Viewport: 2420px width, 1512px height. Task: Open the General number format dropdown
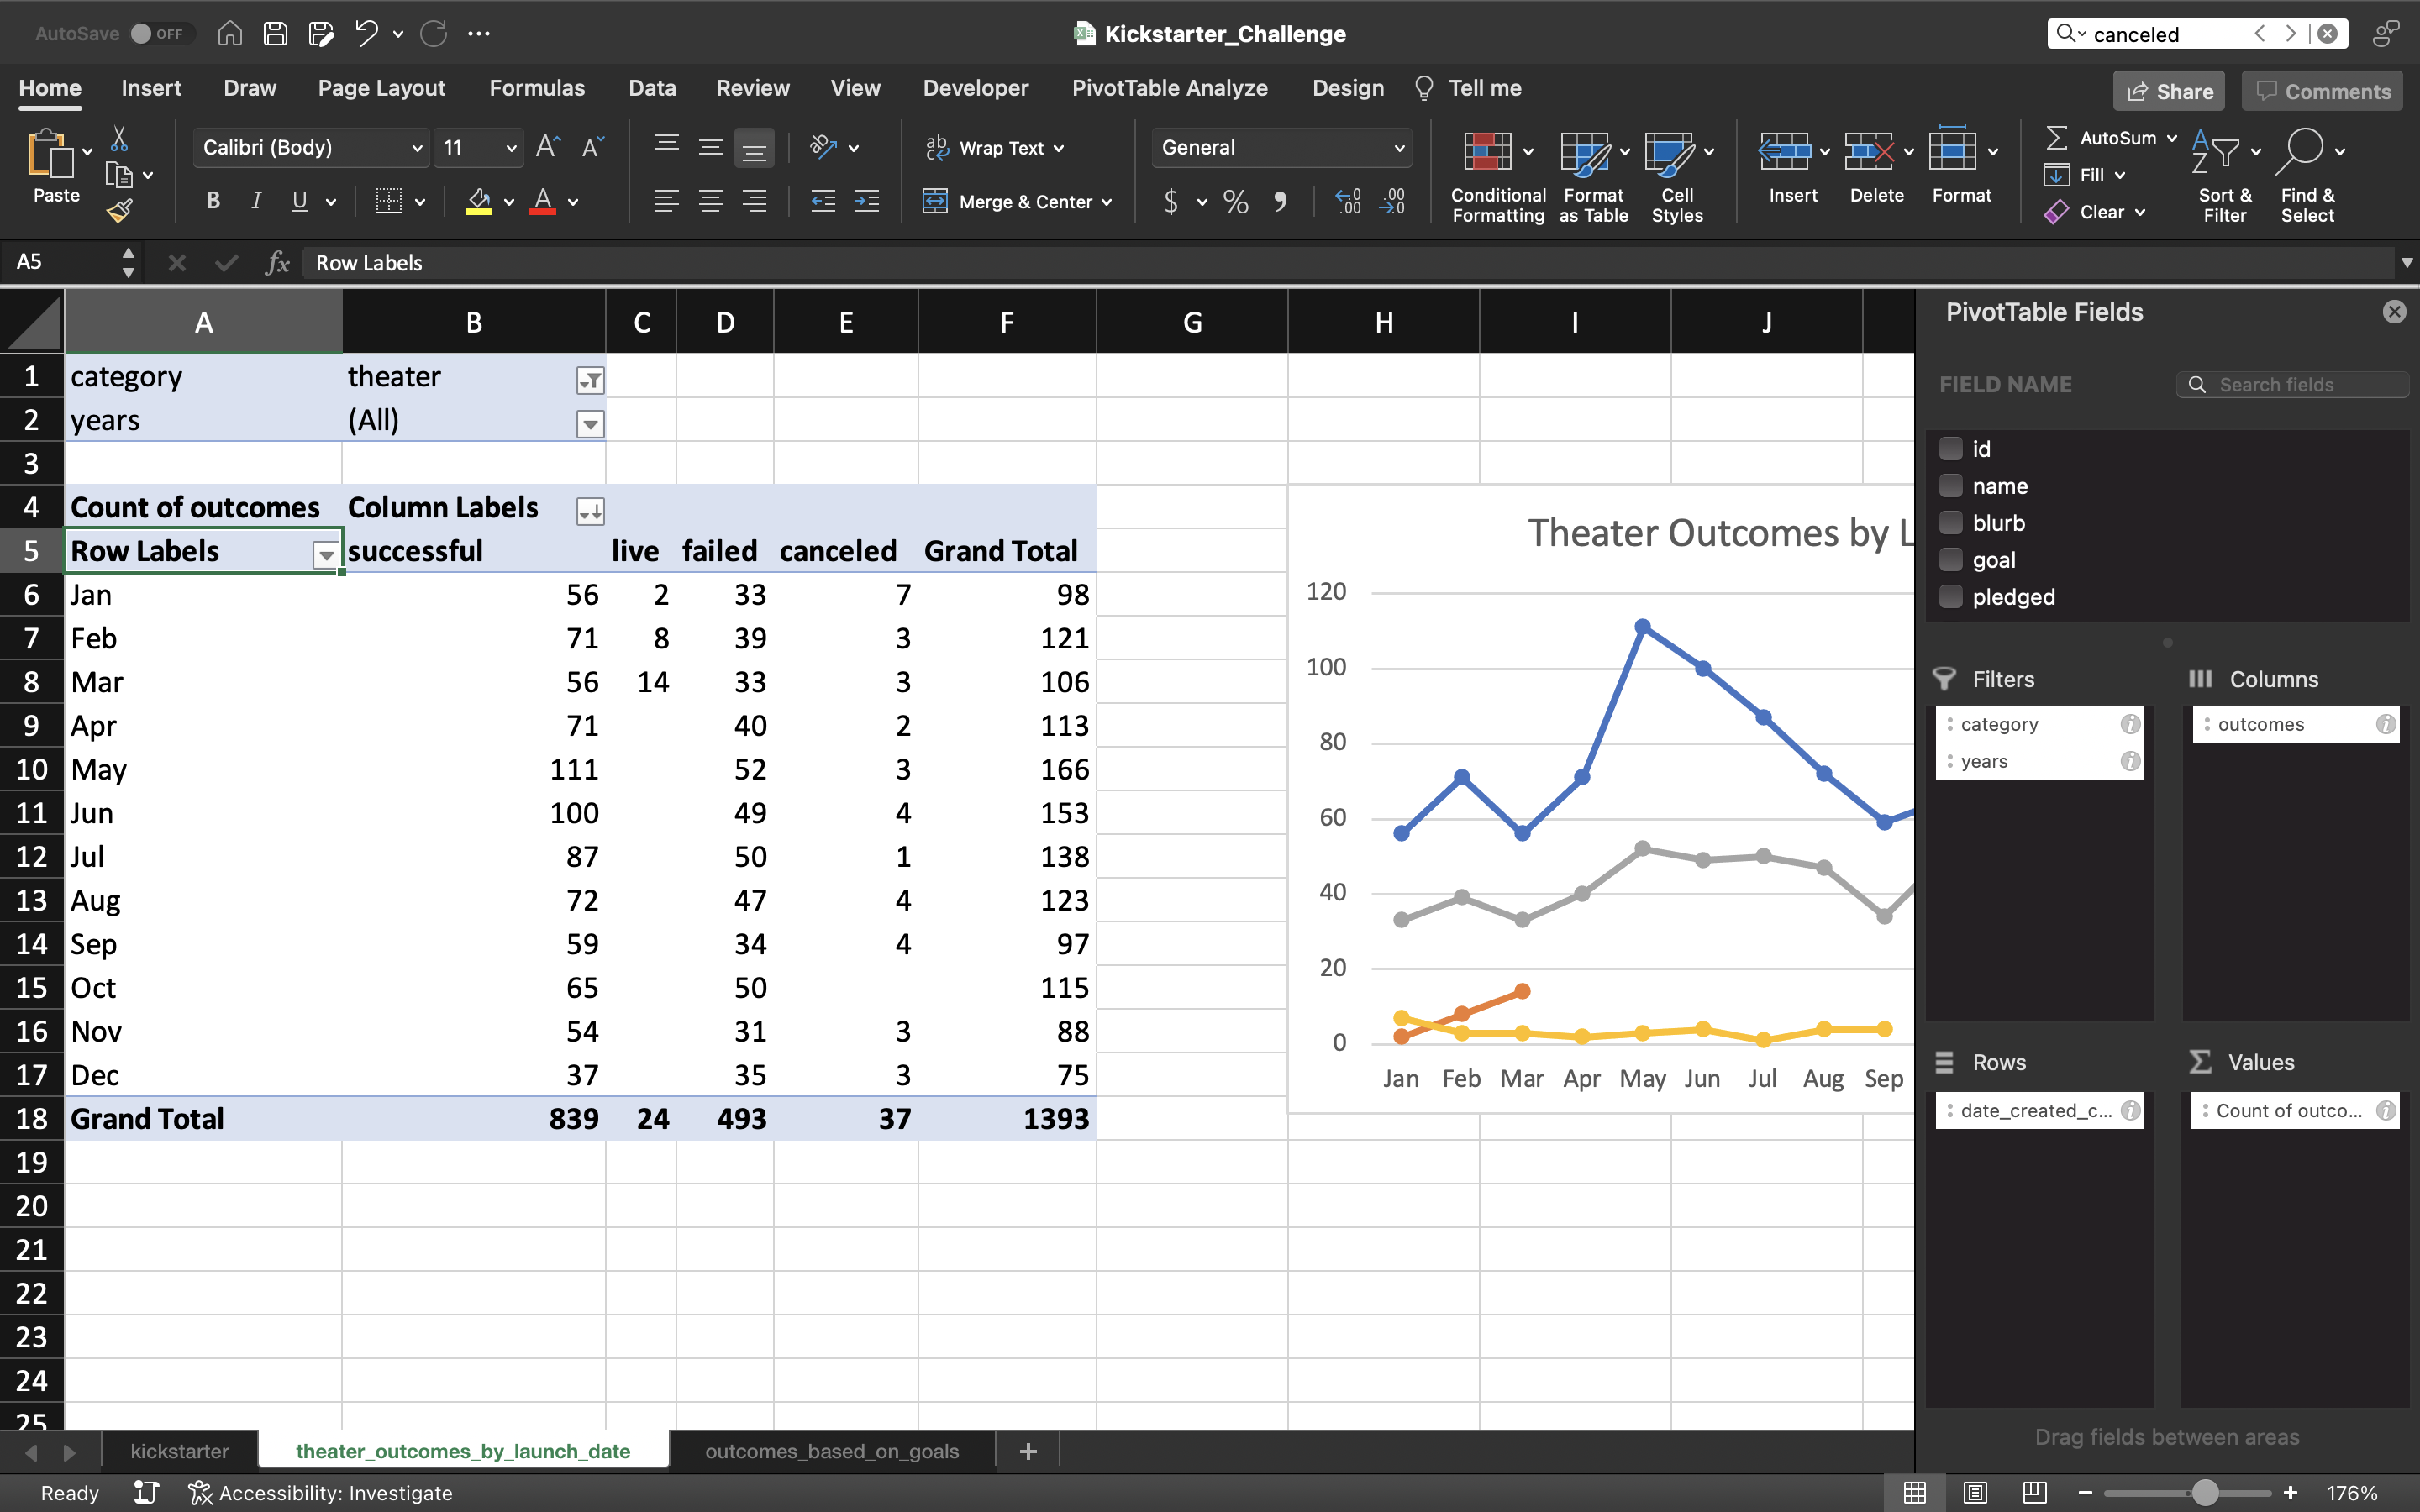point(1398,147)
